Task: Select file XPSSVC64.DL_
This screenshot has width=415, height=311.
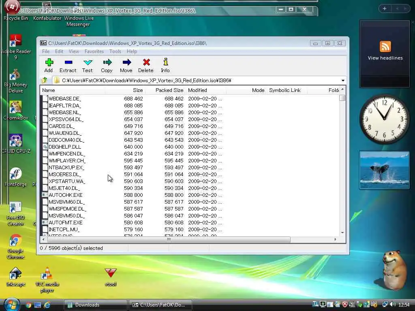Action: pos(66,119)
